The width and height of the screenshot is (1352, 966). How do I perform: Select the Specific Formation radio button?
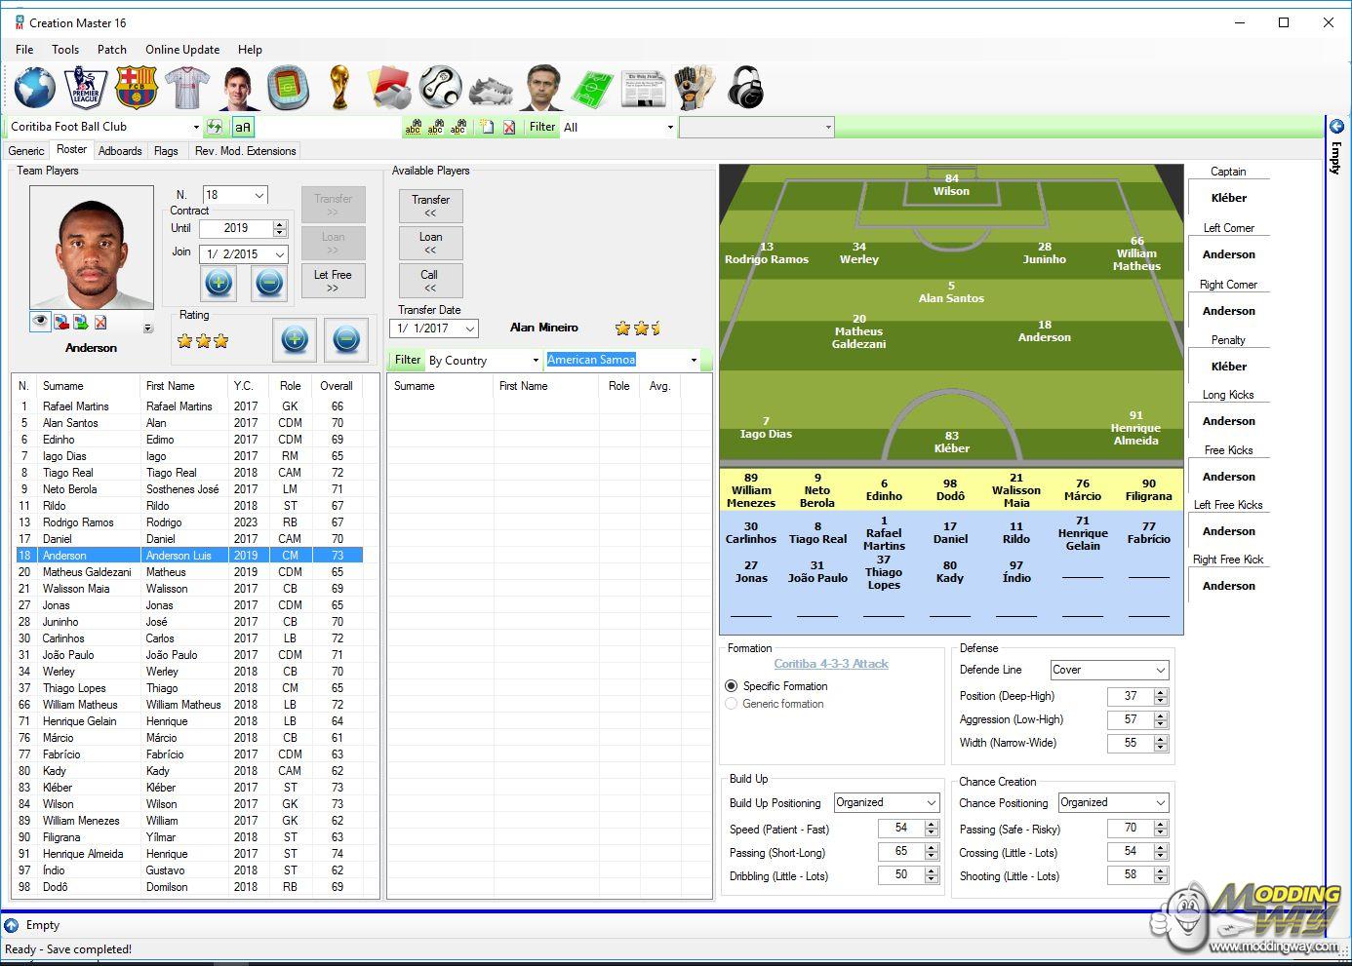tap(731, 686)
